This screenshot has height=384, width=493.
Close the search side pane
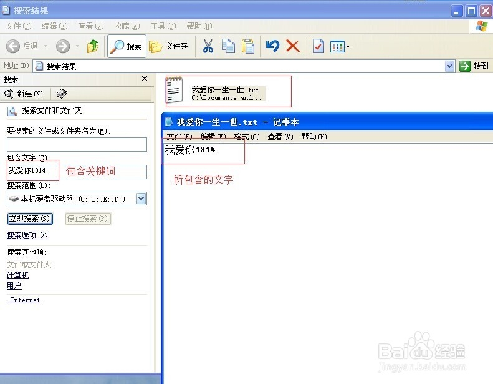145,79
